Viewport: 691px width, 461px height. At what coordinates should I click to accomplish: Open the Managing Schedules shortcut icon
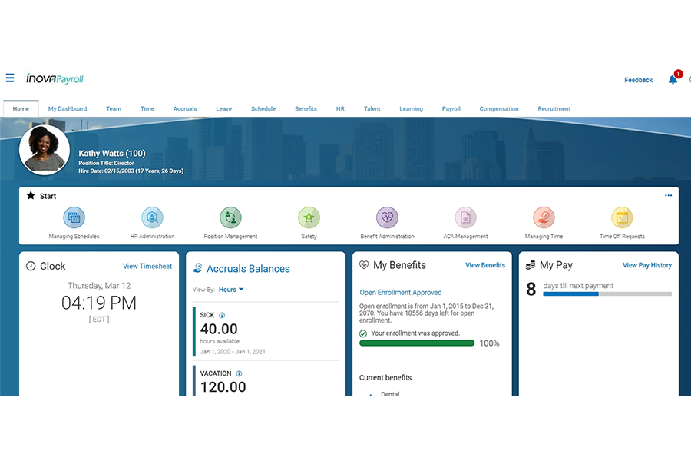(x=74, y=218)
